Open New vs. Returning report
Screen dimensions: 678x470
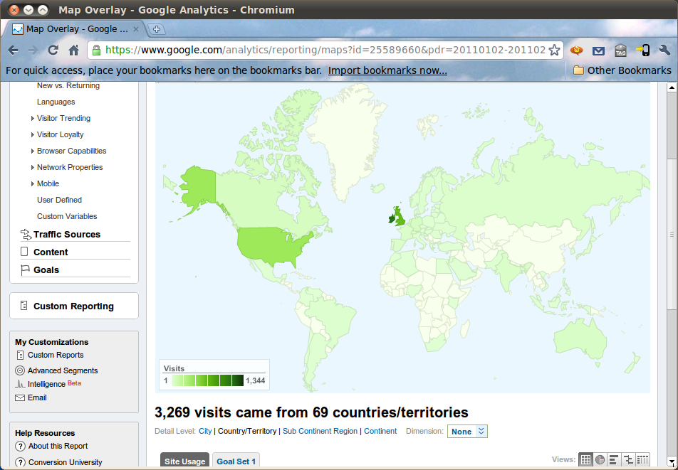coord(68,85)
